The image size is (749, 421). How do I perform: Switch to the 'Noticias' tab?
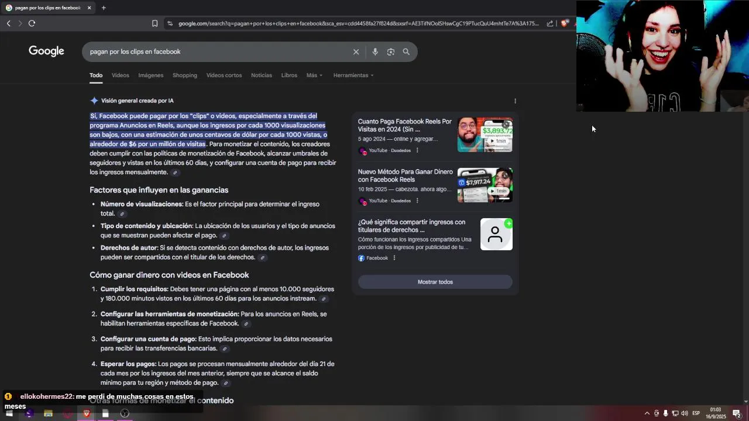click(262, 75)
